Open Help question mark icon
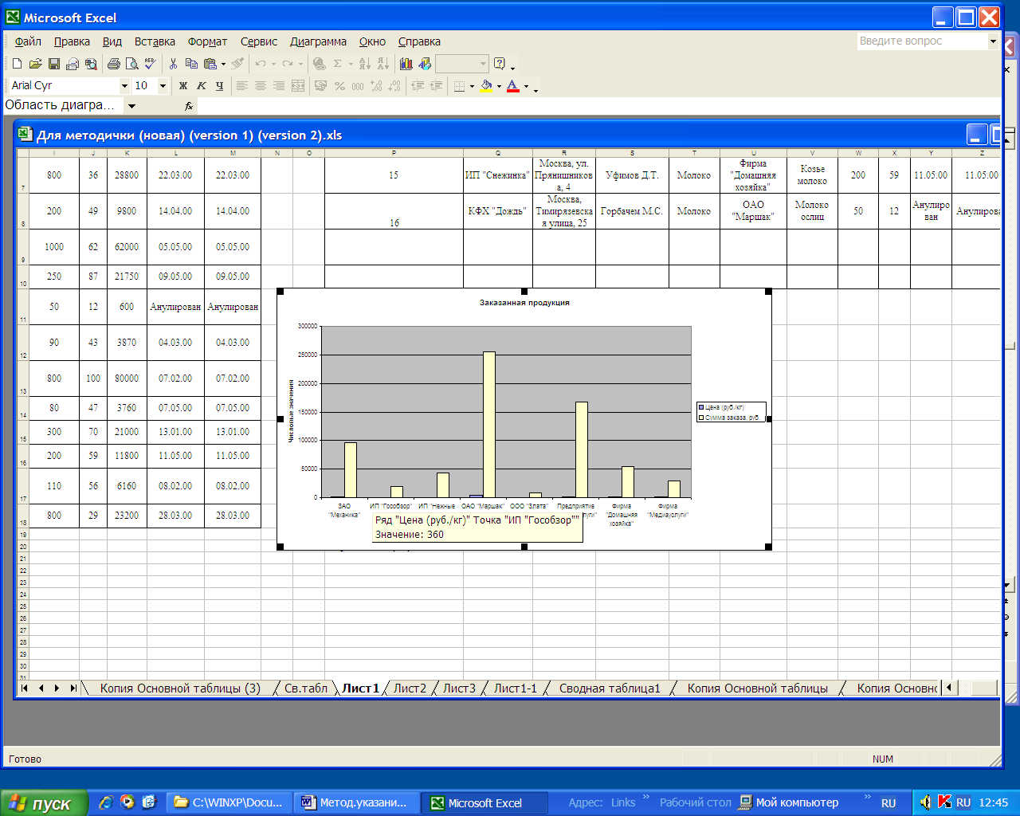This screenshot has height=816, width=1020. point(500,64)
